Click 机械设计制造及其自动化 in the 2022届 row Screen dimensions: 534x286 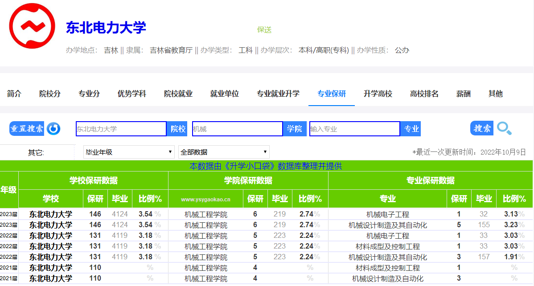(x=387, y=257)
